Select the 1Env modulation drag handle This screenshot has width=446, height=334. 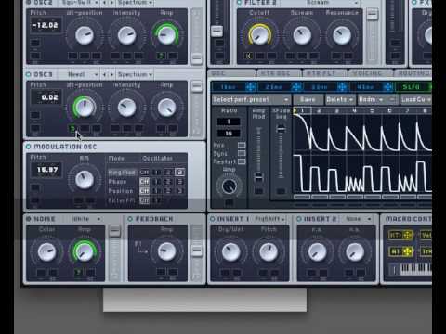tap(250, 87)
